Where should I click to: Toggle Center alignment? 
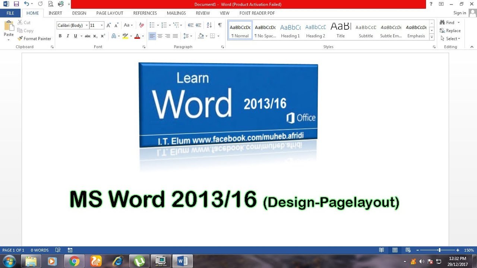[160, 36]
